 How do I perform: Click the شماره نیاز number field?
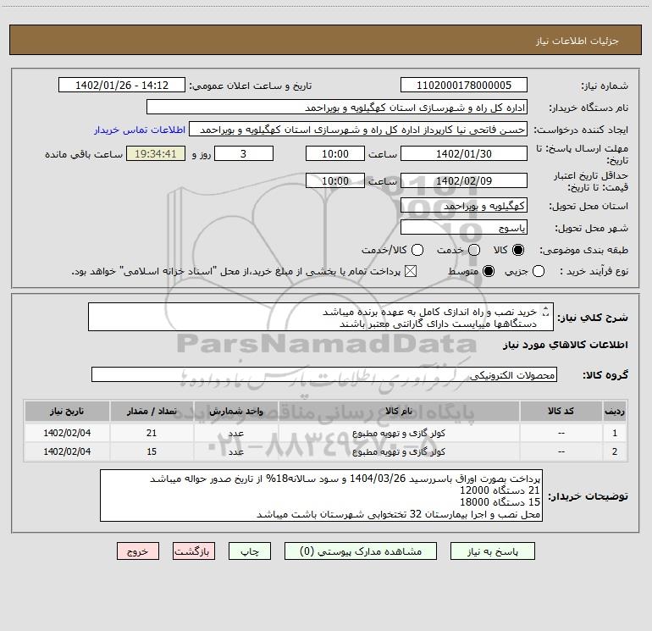pos(464,86)
